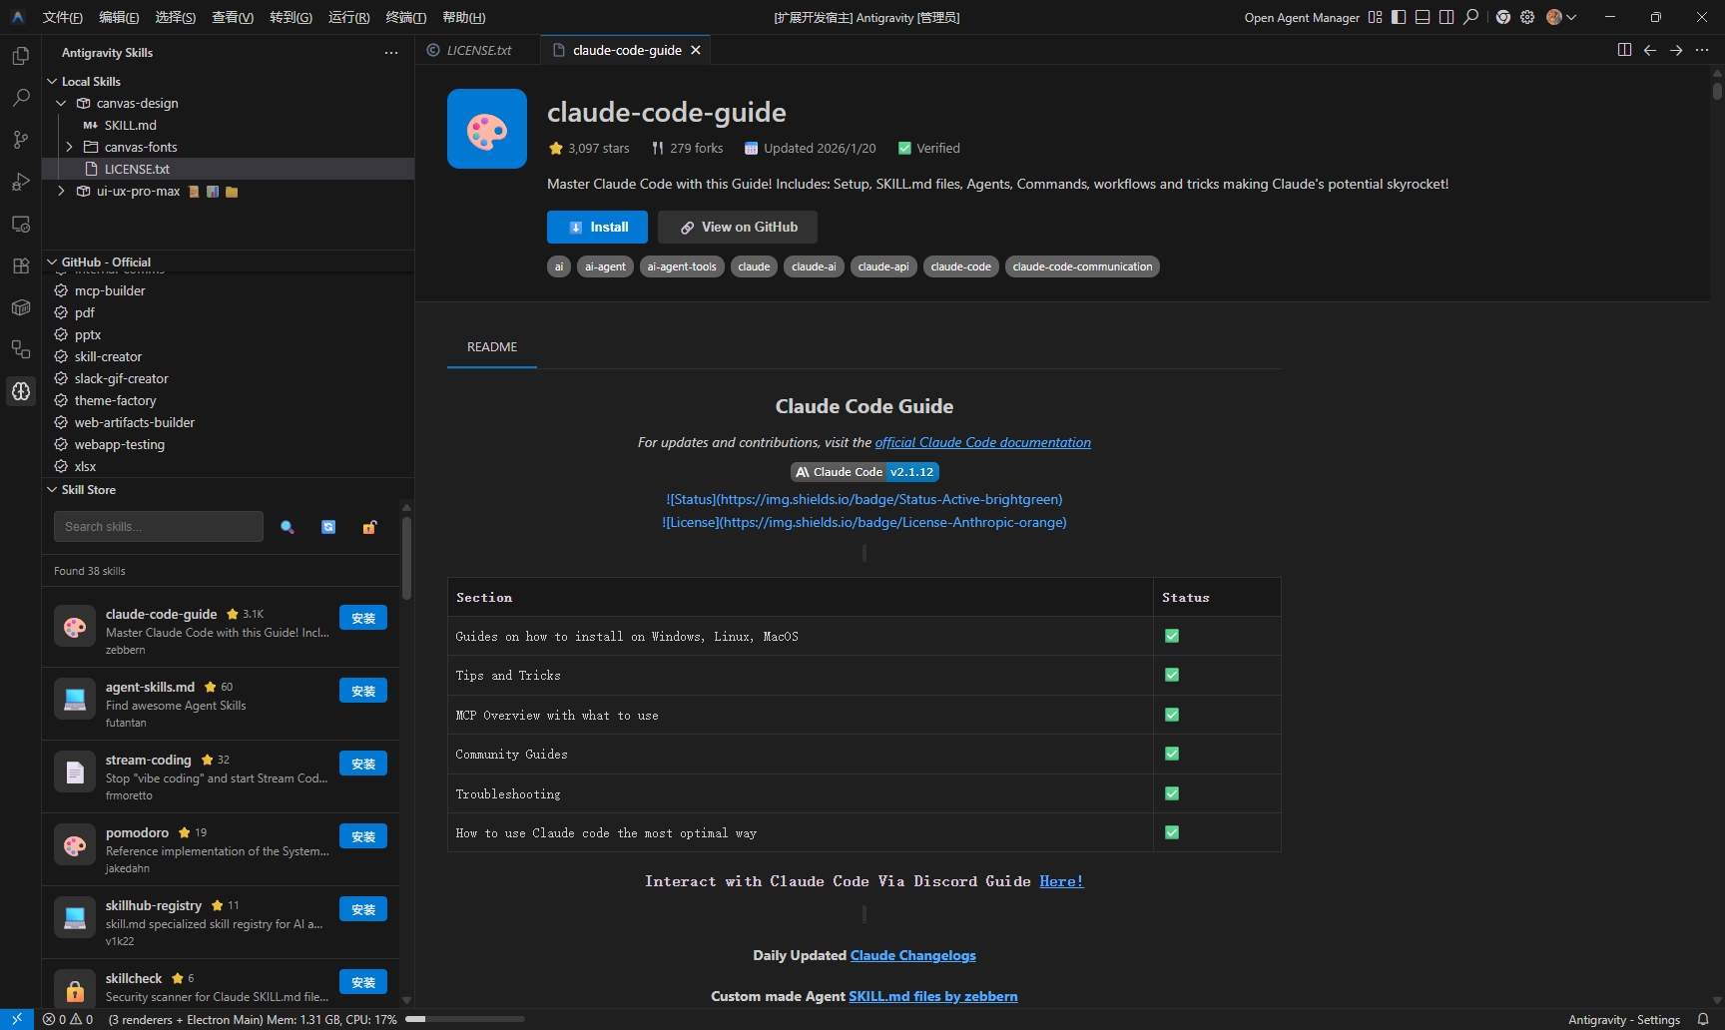
Task: Click checkbox for install guides row
Action: point(1172,636)
